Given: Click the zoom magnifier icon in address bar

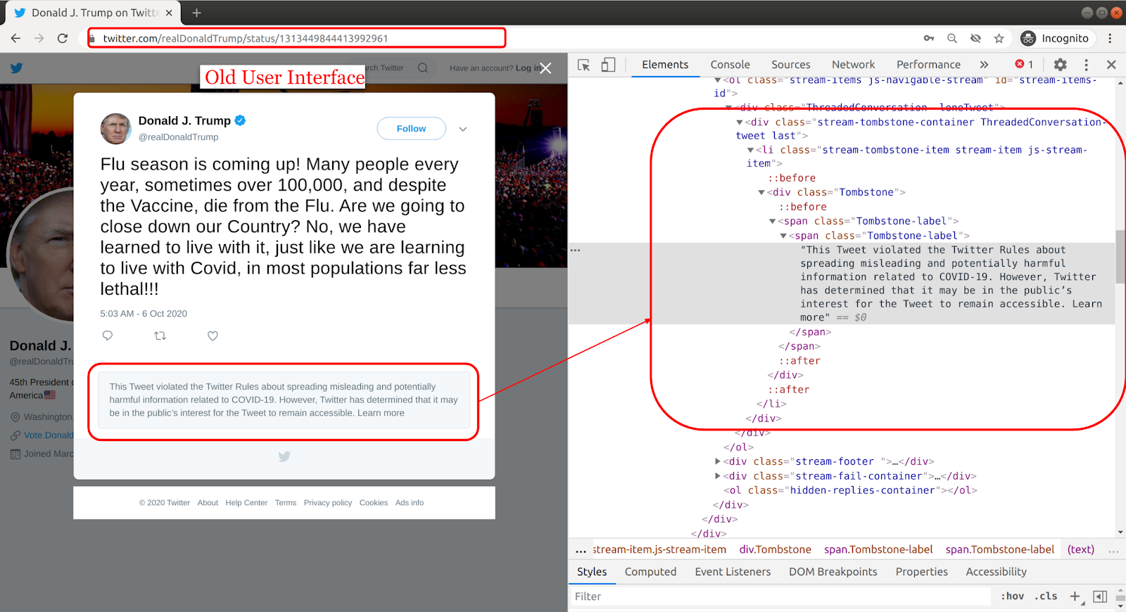Looking at the screenshot, I should [x=952, y=39].
